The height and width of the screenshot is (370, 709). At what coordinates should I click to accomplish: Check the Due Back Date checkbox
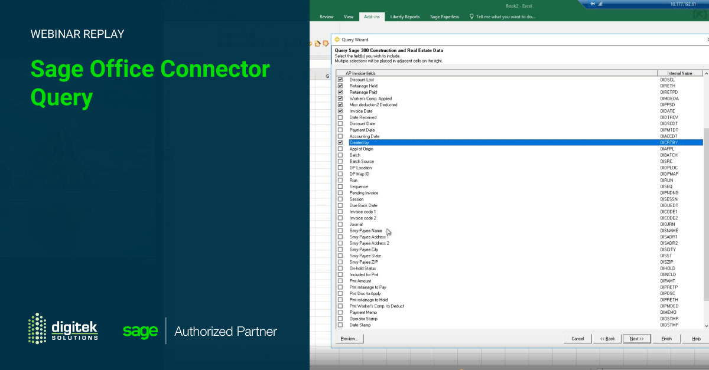coord(340,205)
